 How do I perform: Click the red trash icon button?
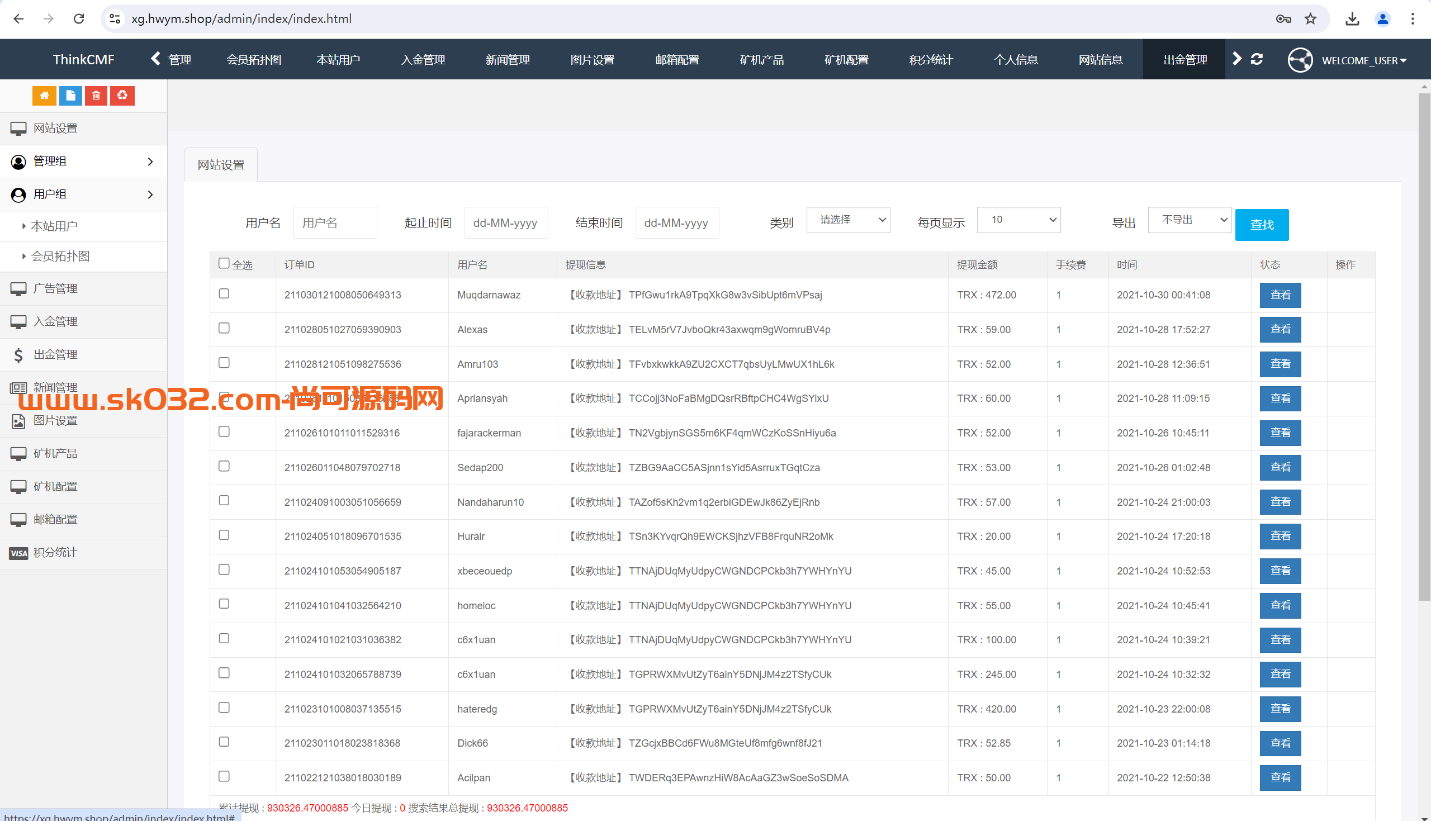(x=96, y=96)
